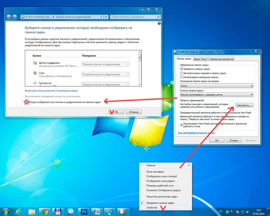Switch to Photoshop on the taskbar

[x=84, y=212]
